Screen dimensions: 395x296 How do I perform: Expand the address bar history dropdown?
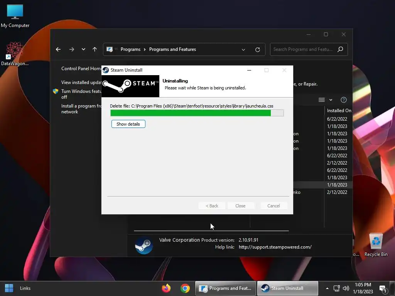click(243, 50)
